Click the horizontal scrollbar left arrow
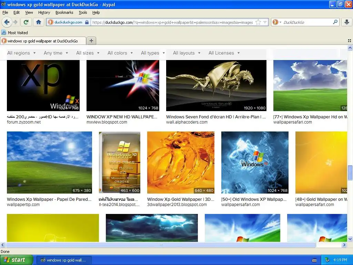Viewport: 353px width, 265px height. tap(2, 245)
